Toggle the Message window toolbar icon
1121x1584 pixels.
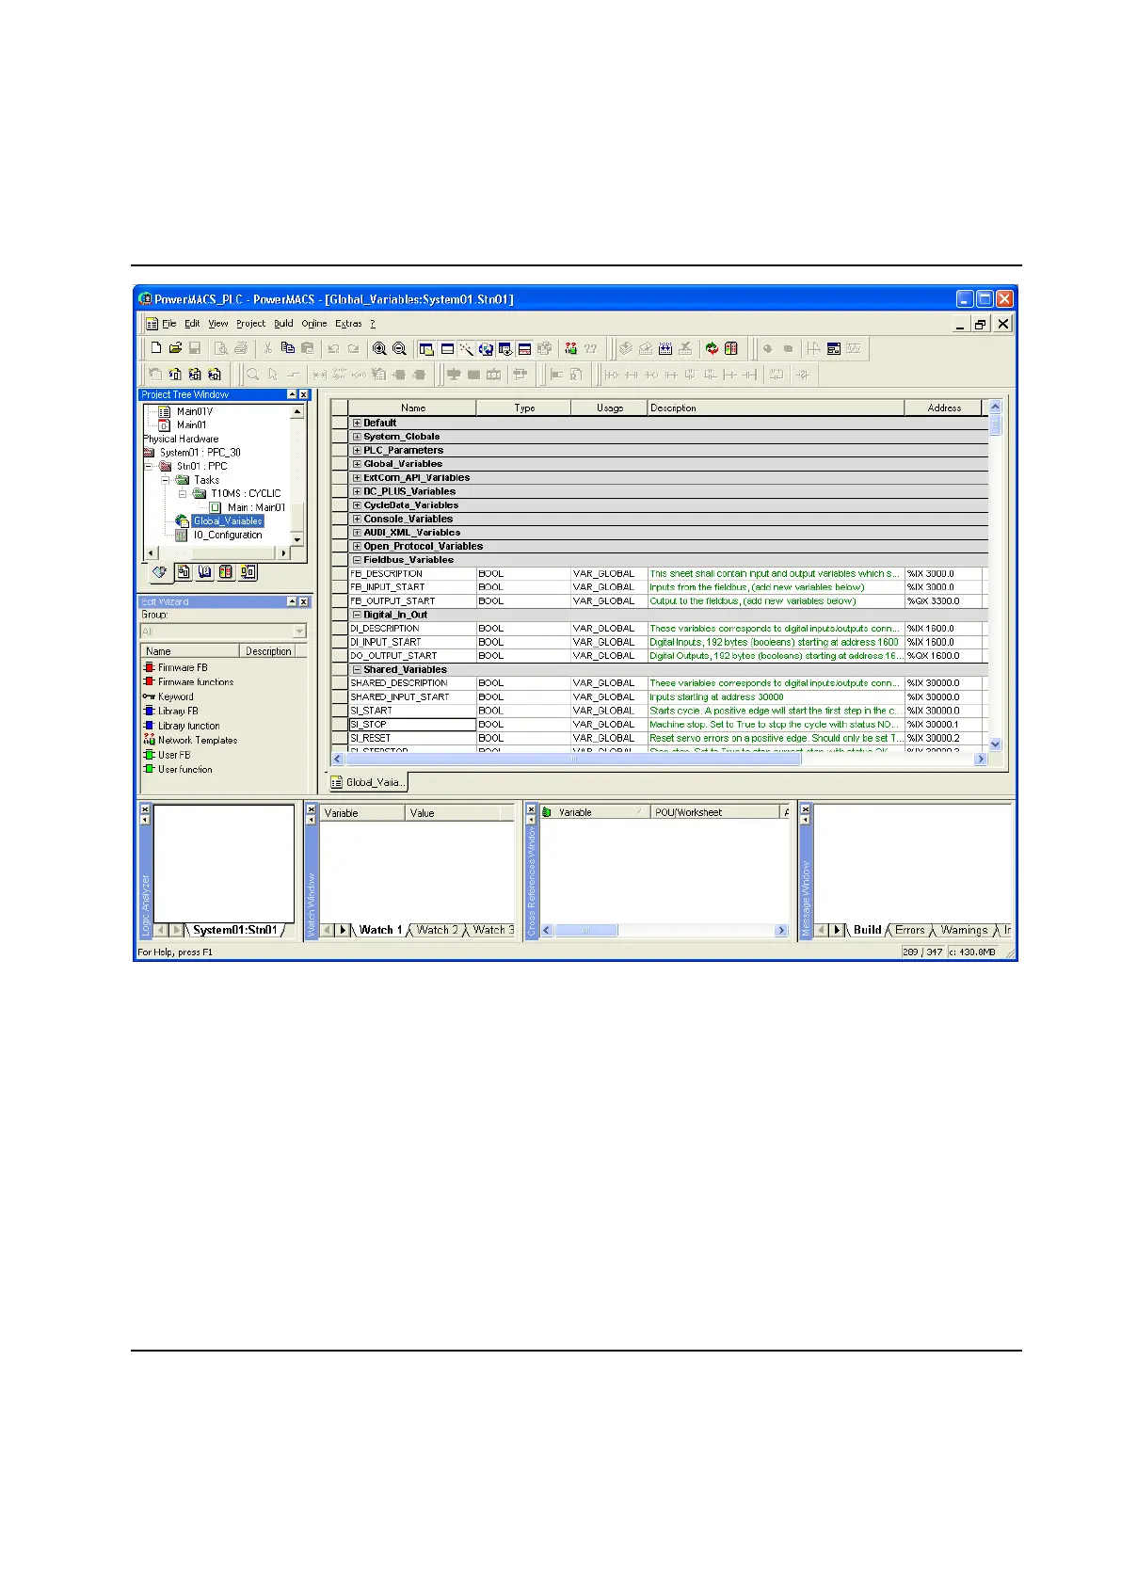tap(447, 348)
